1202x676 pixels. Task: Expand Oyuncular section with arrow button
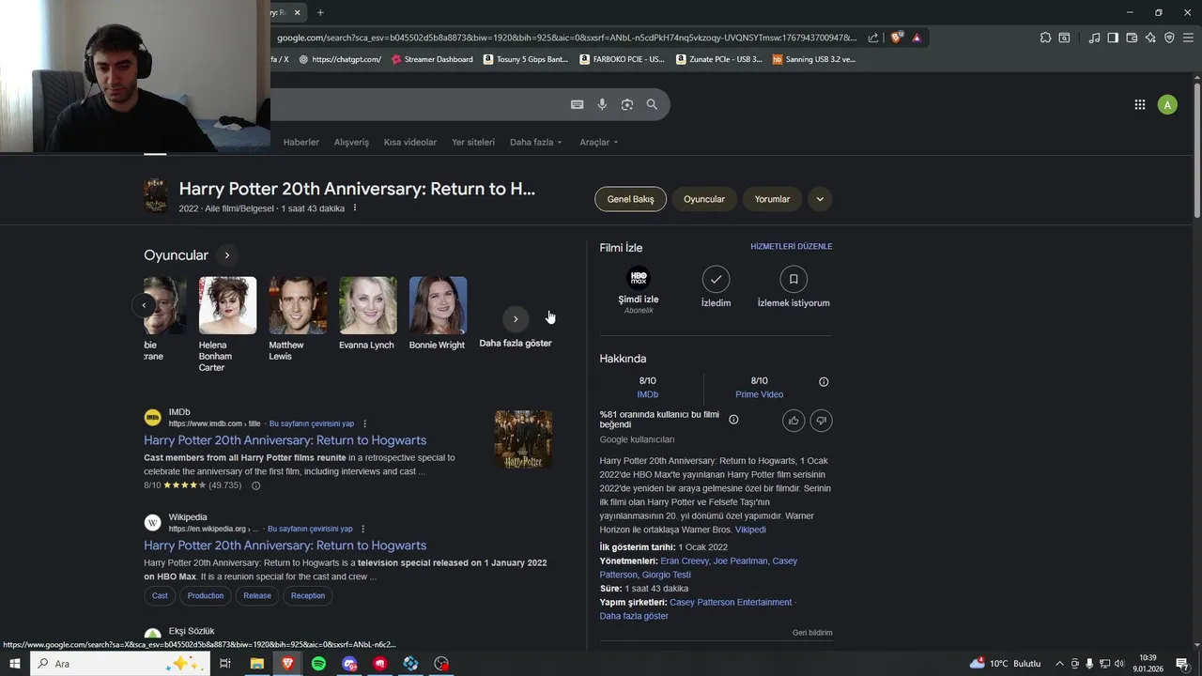coord(226,255)
